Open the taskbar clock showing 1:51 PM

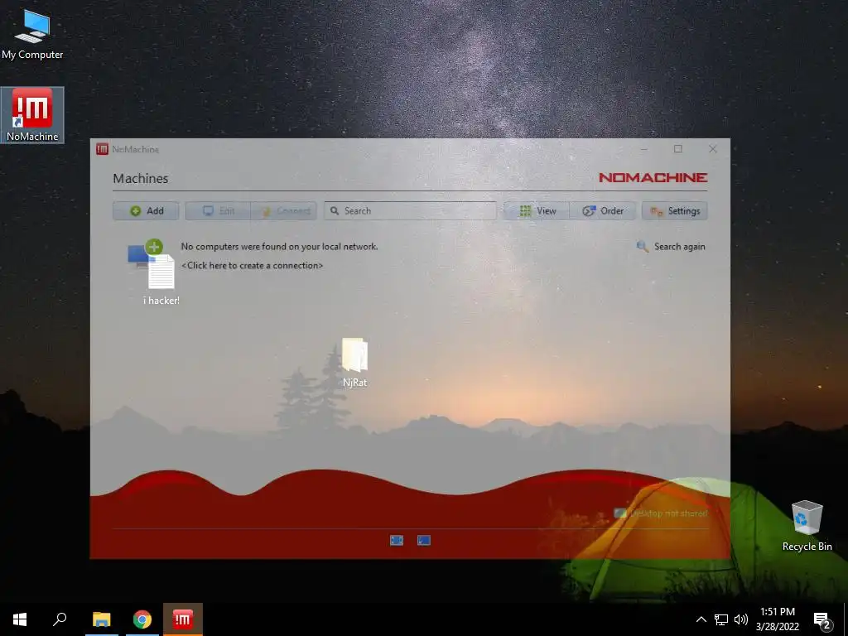pyautogui.click(x=777, y=619)
